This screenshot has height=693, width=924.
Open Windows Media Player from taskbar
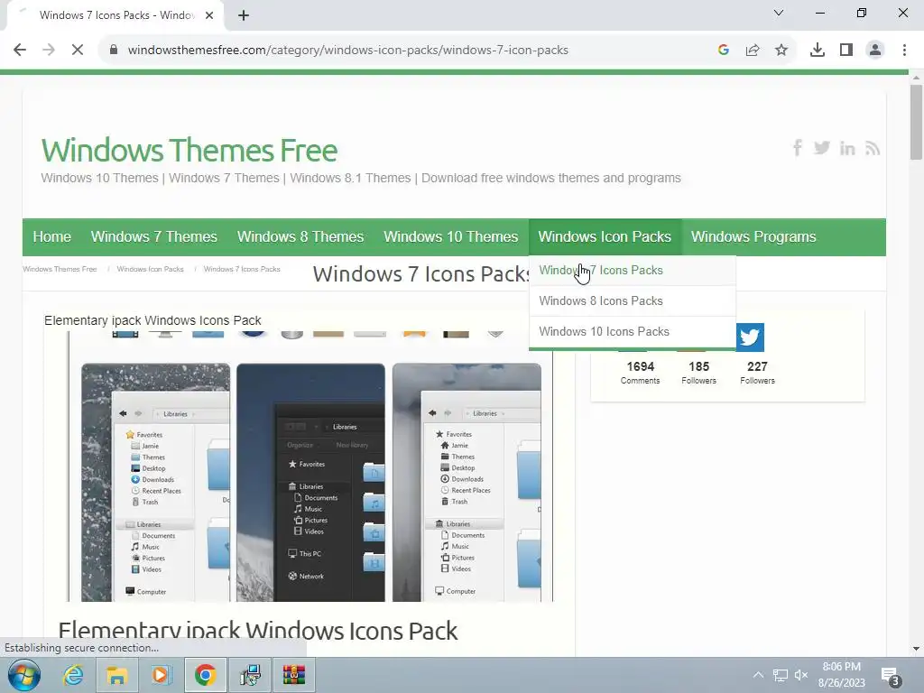tap(161, 675)
